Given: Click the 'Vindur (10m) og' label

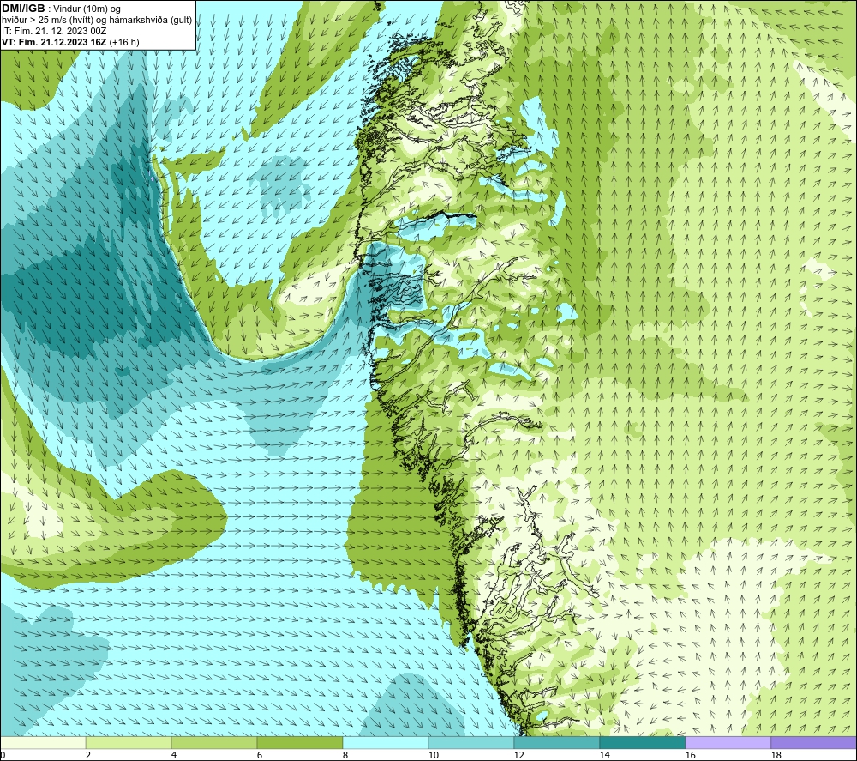Looking at the screenshot, I should 87,9.
